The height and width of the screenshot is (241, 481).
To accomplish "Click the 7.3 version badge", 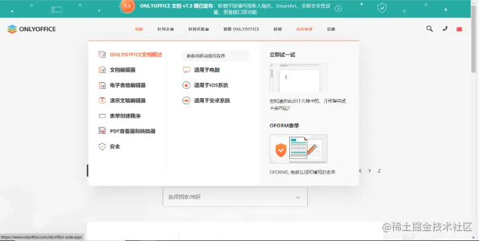I will coord(127,6).
